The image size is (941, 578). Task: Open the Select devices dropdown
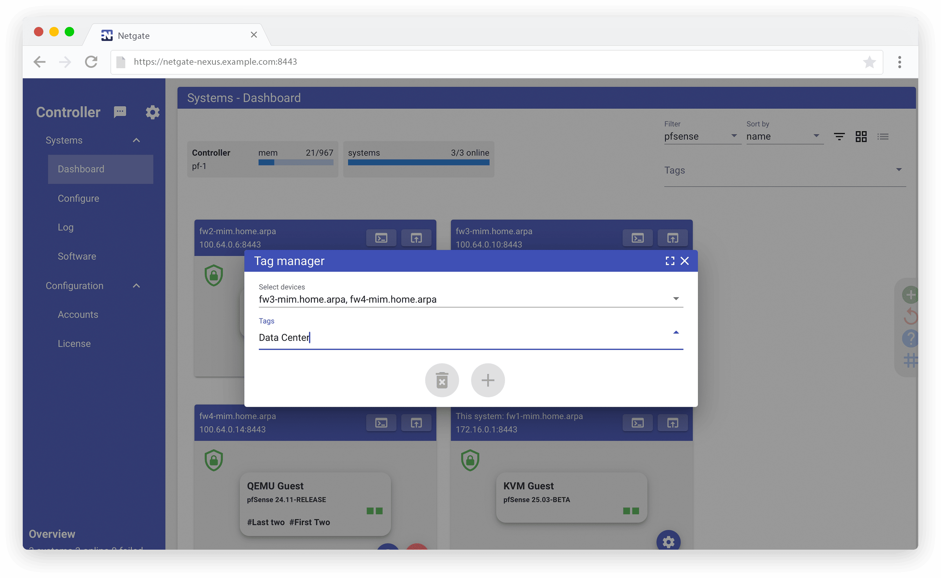(x=470, y=299)
